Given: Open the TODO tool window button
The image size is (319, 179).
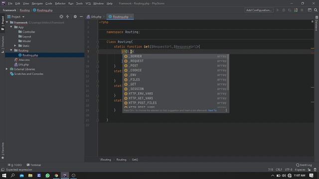Looking at the screenshot, I should [x=15, y=165].
